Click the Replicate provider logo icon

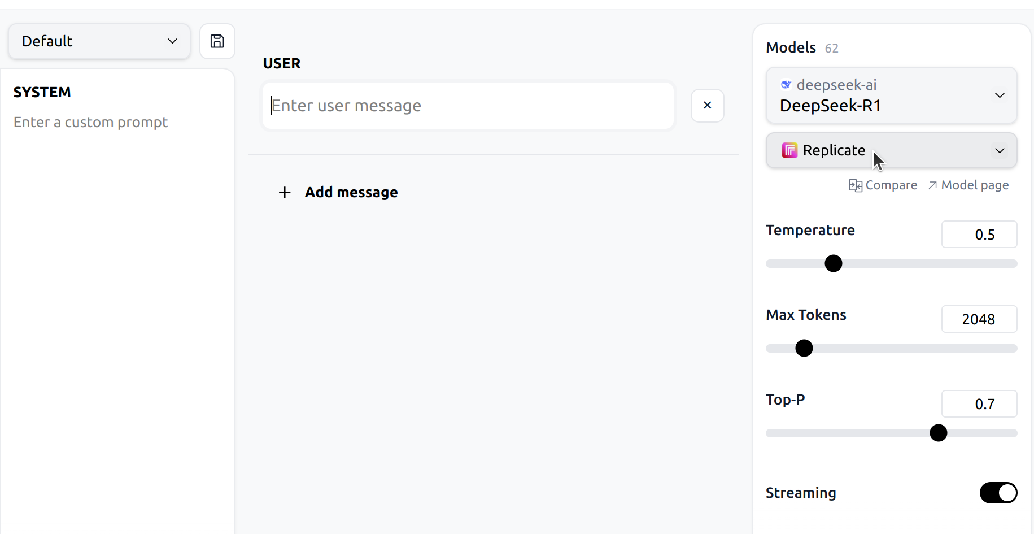(x=789, y=150)
